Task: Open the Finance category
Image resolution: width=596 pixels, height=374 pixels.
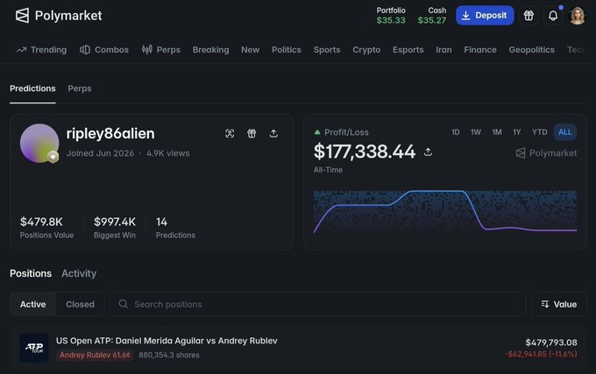Action: [x=480, y=50]
